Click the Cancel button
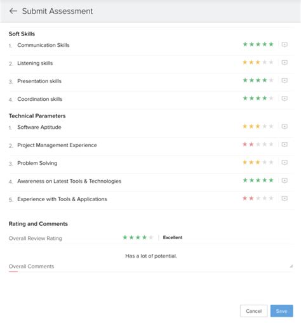Screen dimensions: 301x323 click(253, 311)
